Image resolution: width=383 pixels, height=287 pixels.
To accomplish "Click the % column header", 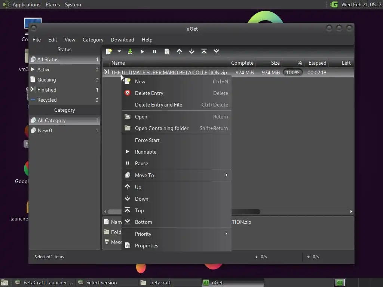I will [x=293, y=63].
